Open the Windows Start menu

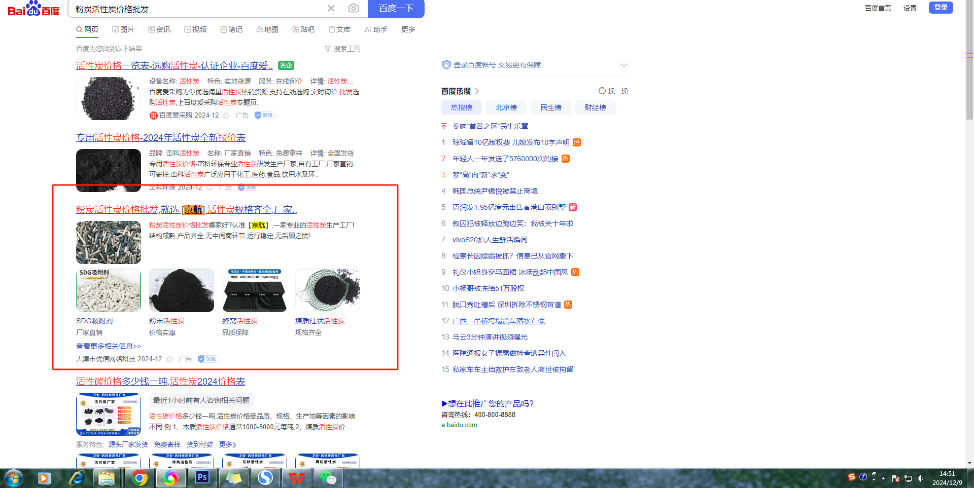(13, 478)
